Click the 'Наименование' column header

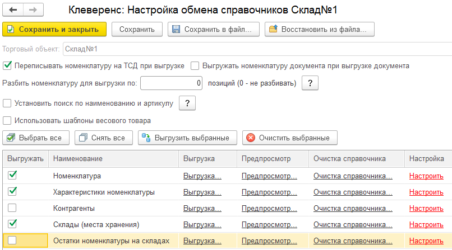(114, 159)
